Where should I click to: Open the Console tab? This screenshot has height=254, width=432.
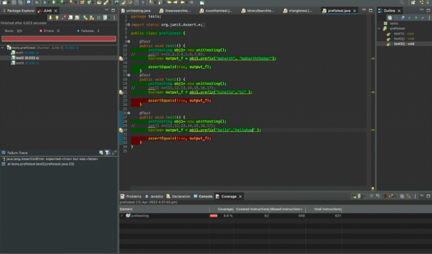[205, 196]
